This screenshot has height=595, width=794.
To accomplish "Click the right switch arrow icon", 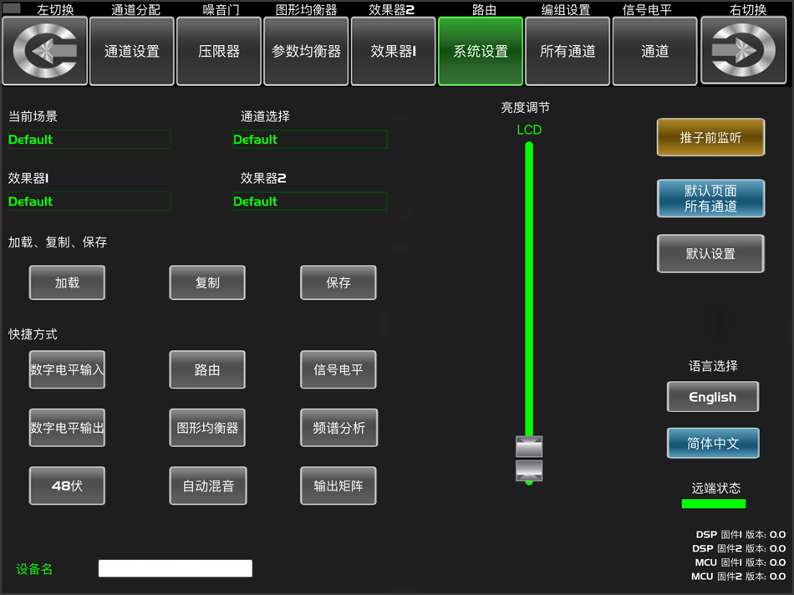I will click(743, 51).
